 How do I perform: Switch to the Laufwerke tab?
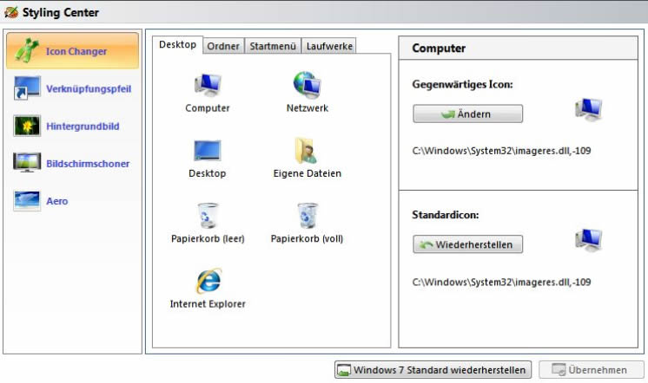pyautogui.click(x=329, y=46)
